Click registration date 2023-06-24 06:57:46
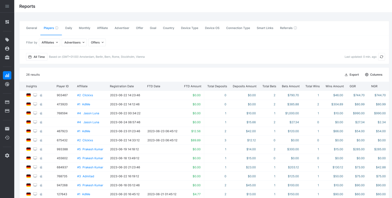Viewport: 392px width, 198px height. tap(125, 122)
